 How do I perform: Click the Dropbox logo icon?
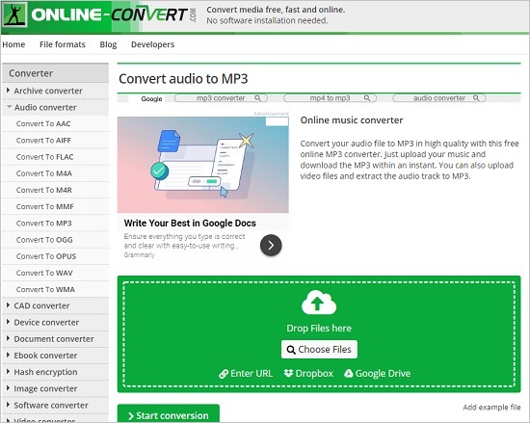point(288,373)
